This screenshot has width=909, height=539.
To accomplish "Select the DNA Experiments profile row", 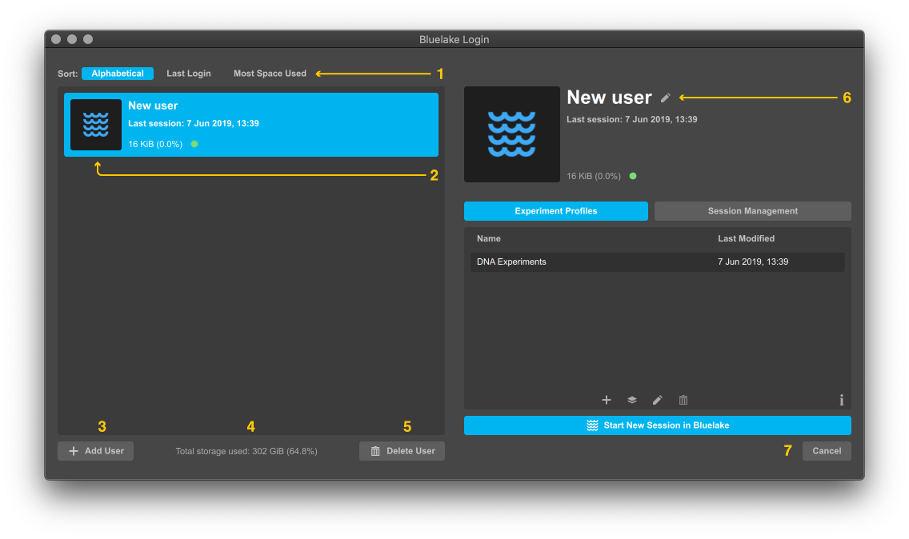I will coord(657,262).
